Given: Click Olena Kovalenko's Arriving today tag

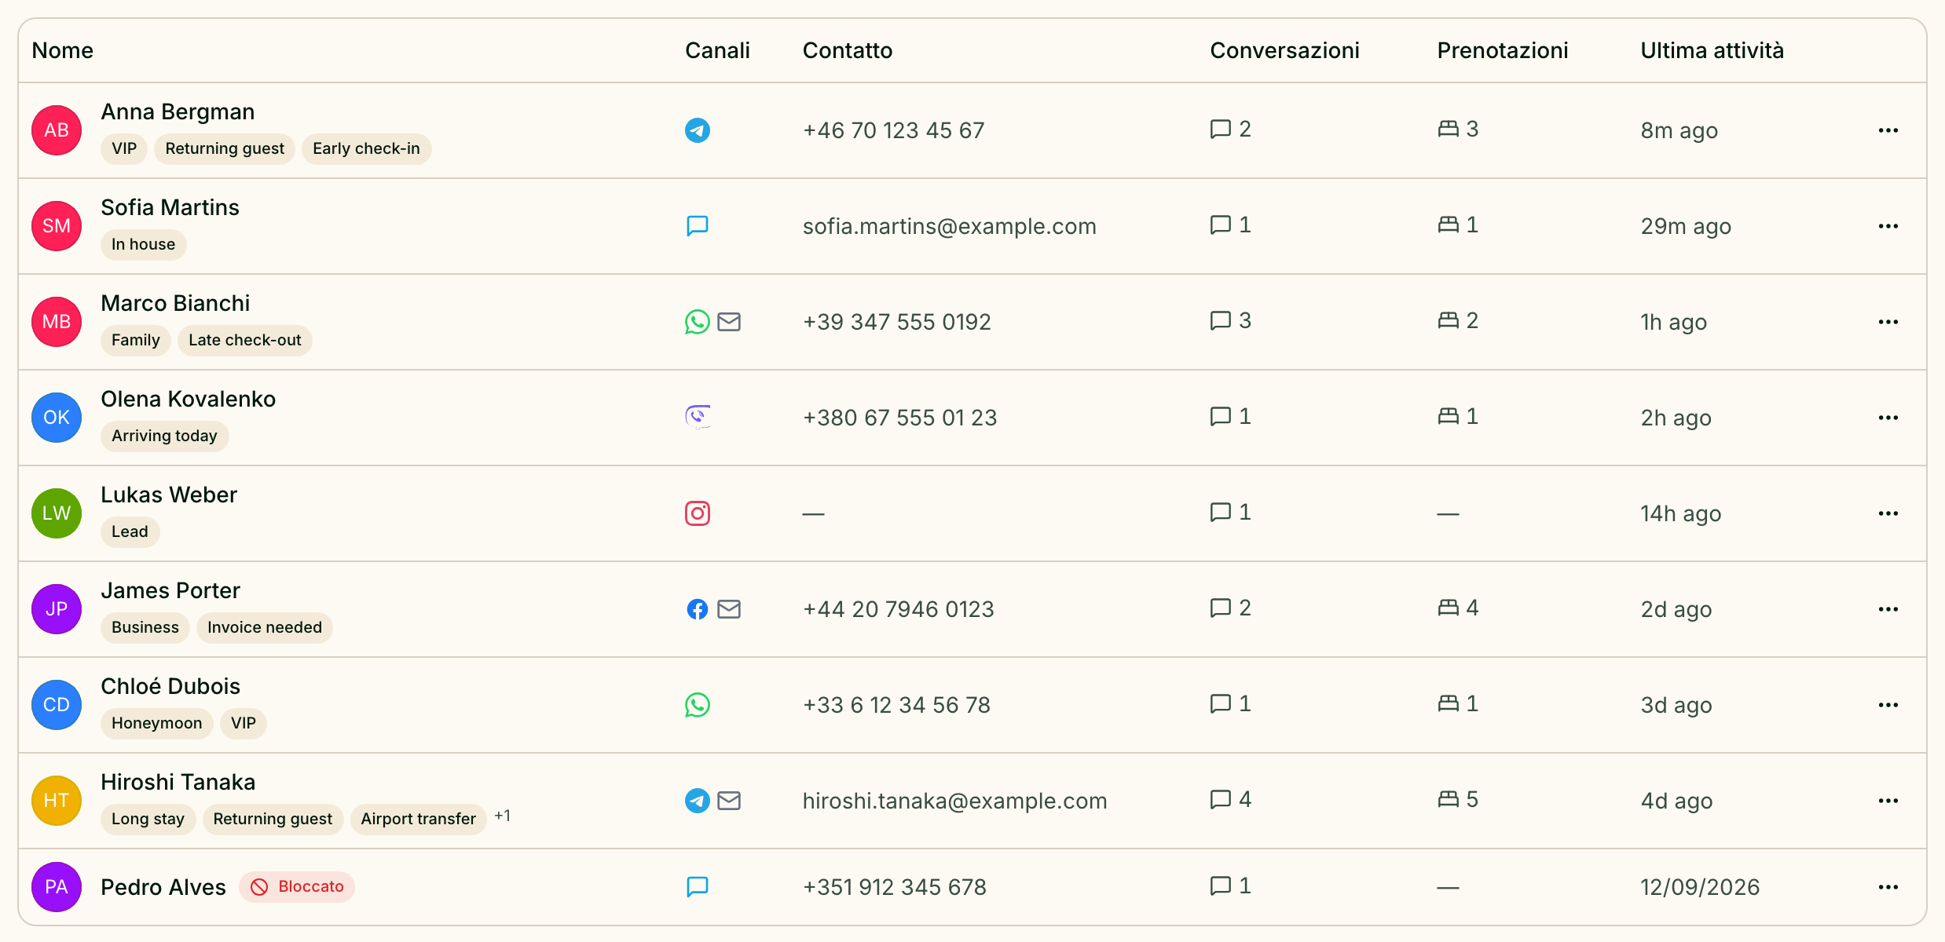Looking at the screenshot, I should pyautogui.click(x=164, y=436).
